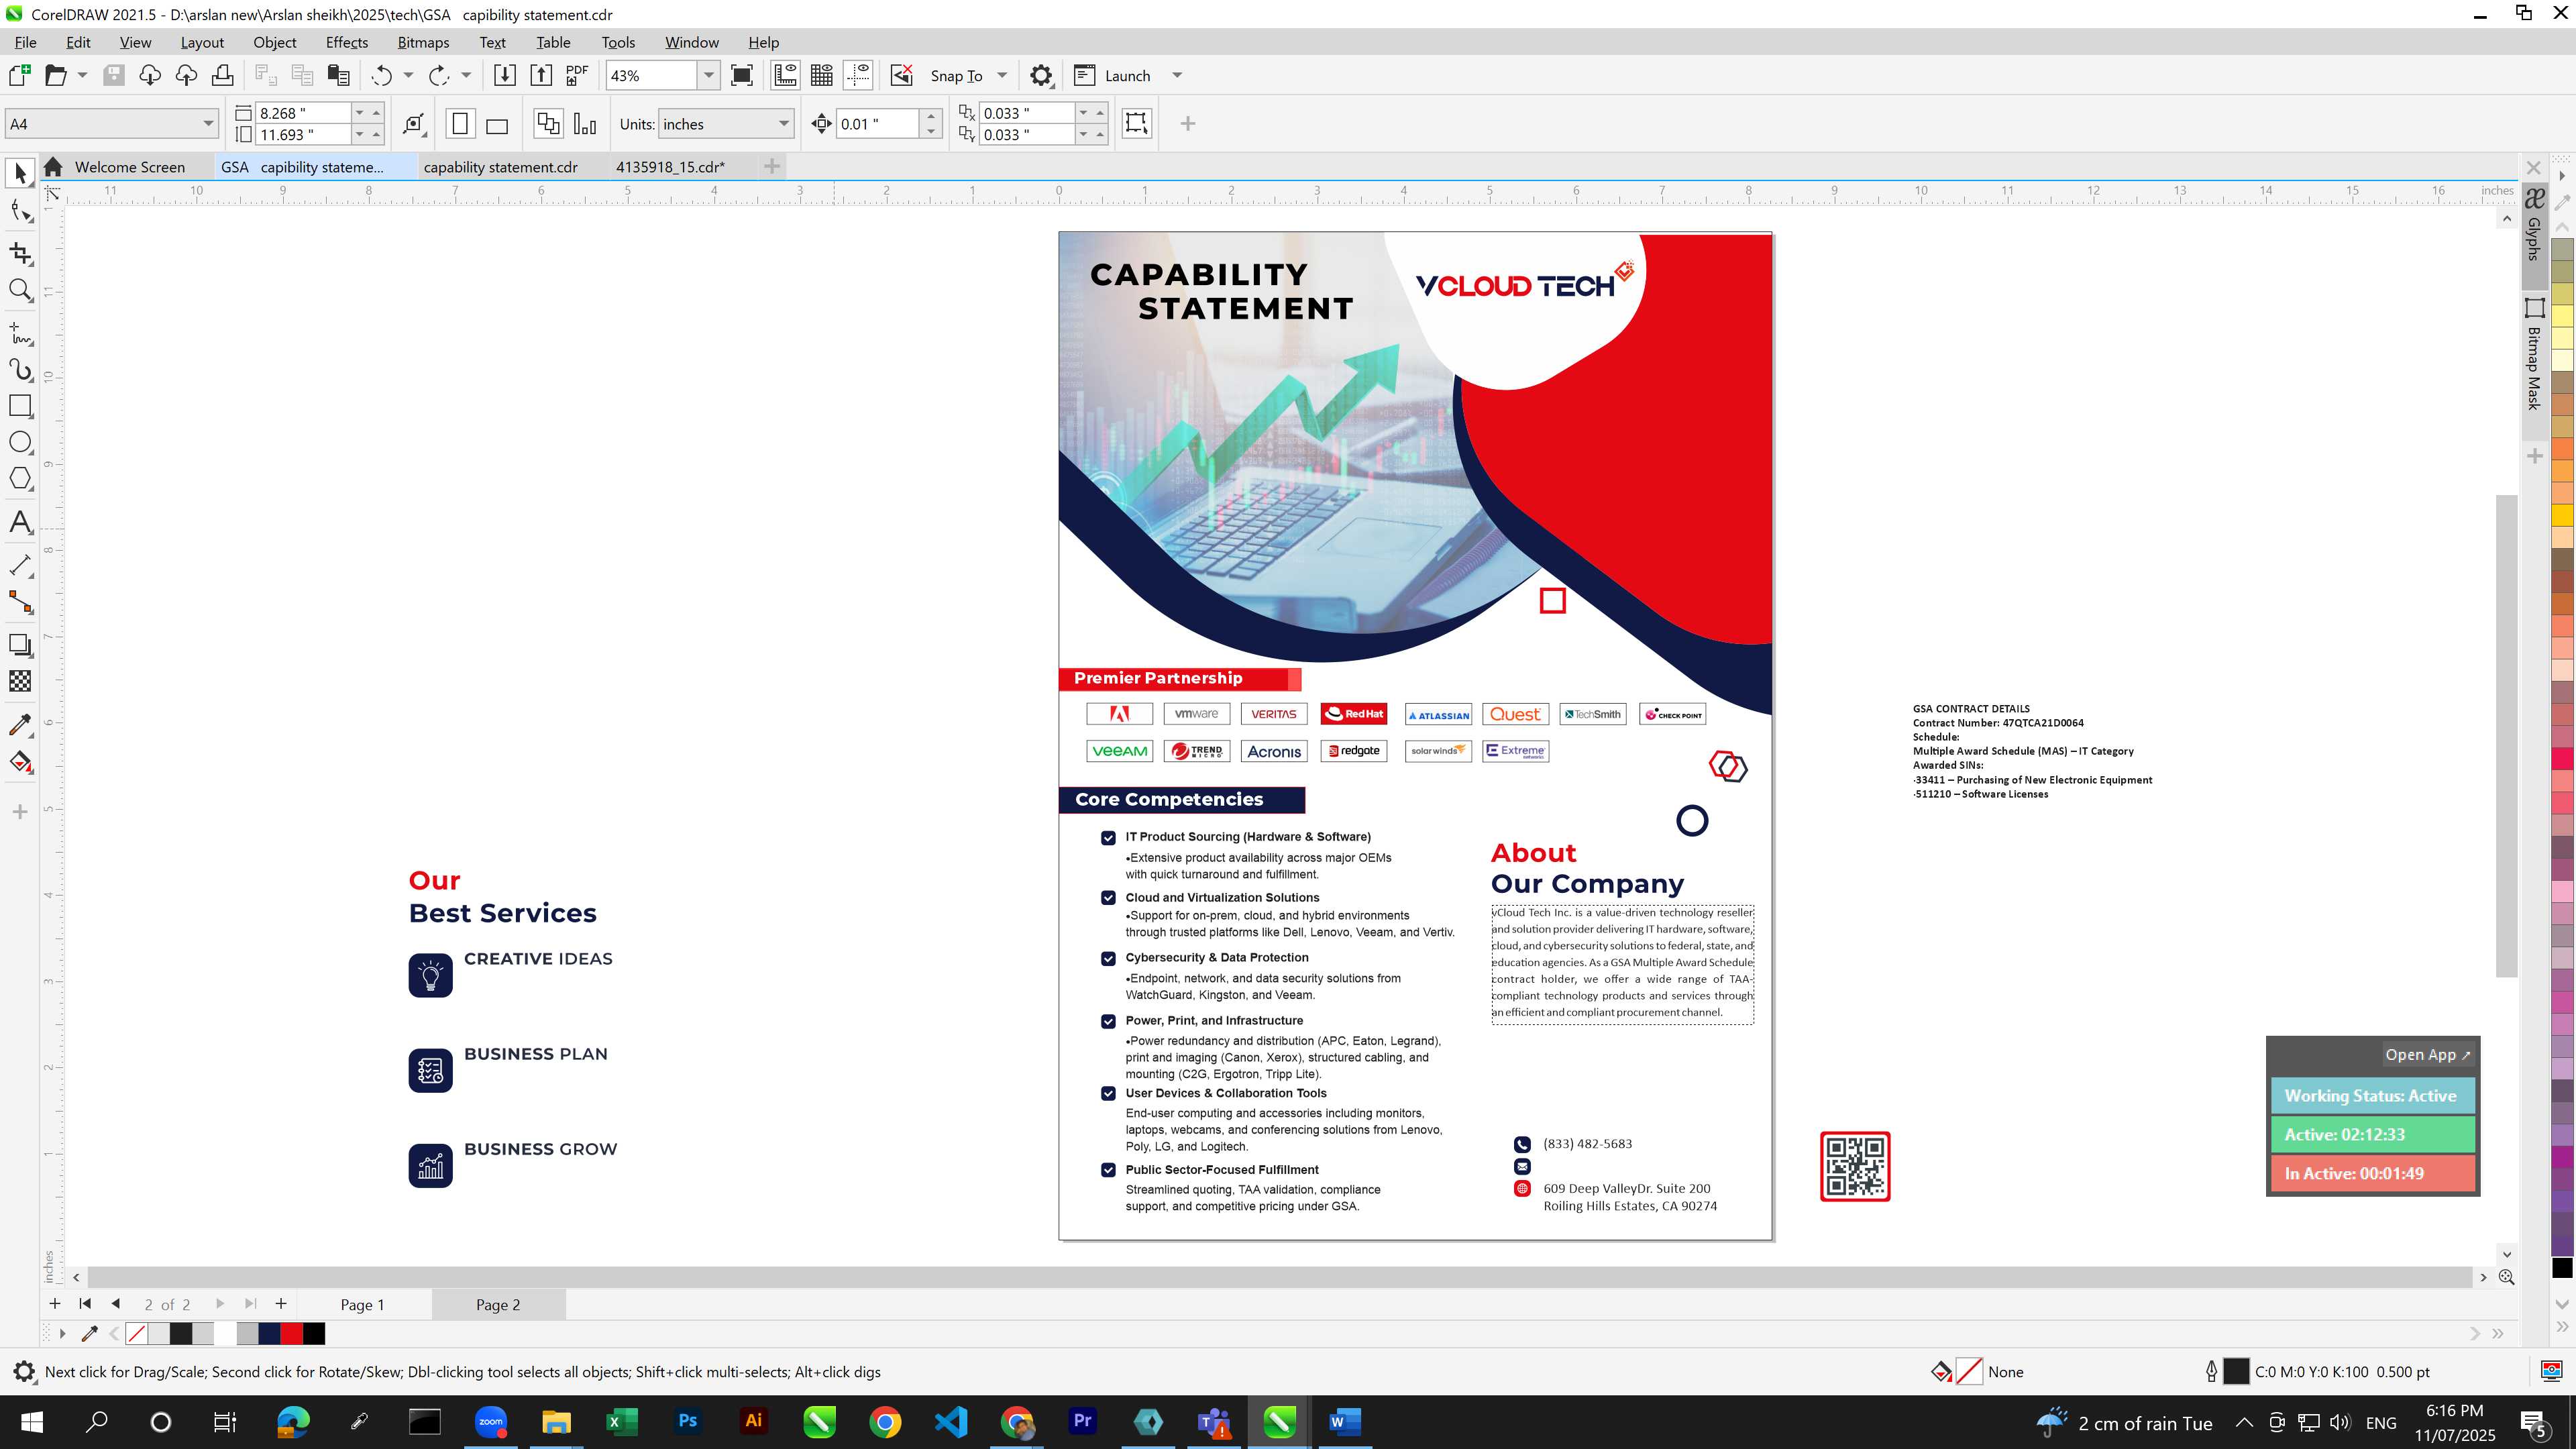Screen dimensions: 2576x1449
Task: Go to first page button
Action: (85, 1303)
